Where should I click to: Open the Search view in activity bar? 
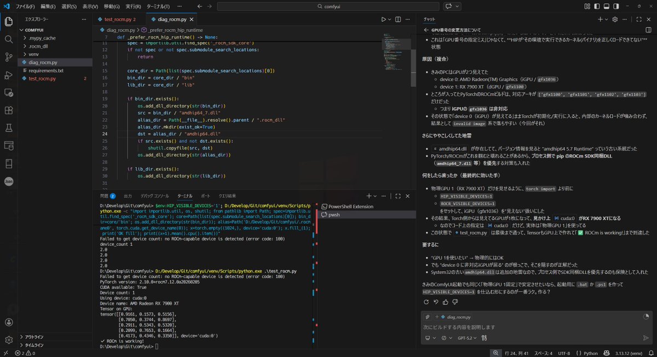(x=9, y=39)
